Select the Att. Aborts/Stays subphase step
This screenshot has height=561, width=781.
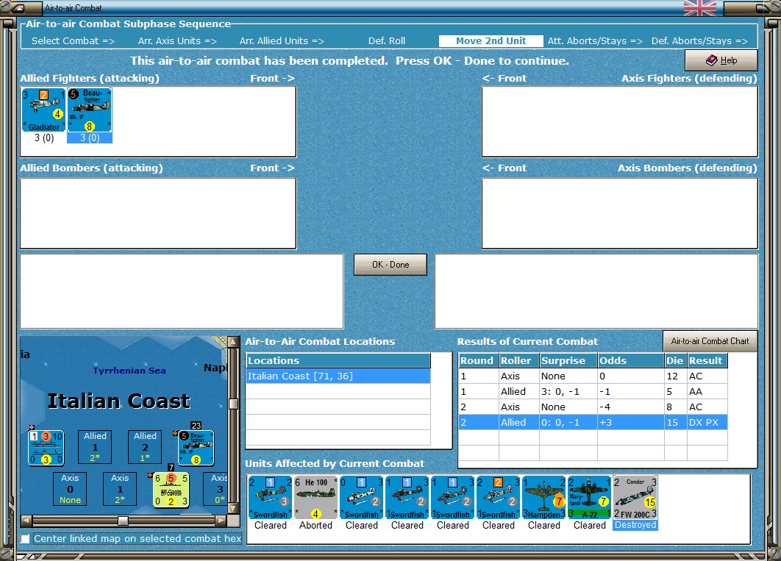click(x=595, y=41)
